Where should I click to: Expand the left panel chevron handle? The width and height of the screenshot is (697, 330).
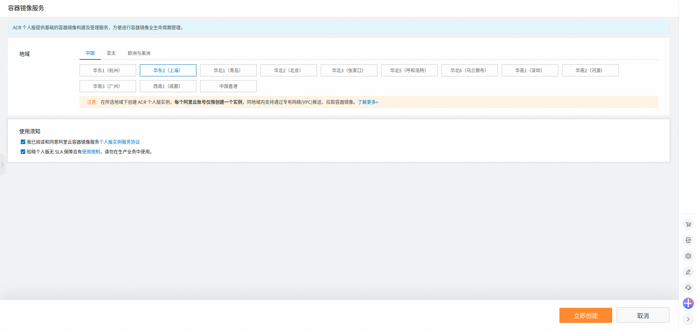(2, 164)
